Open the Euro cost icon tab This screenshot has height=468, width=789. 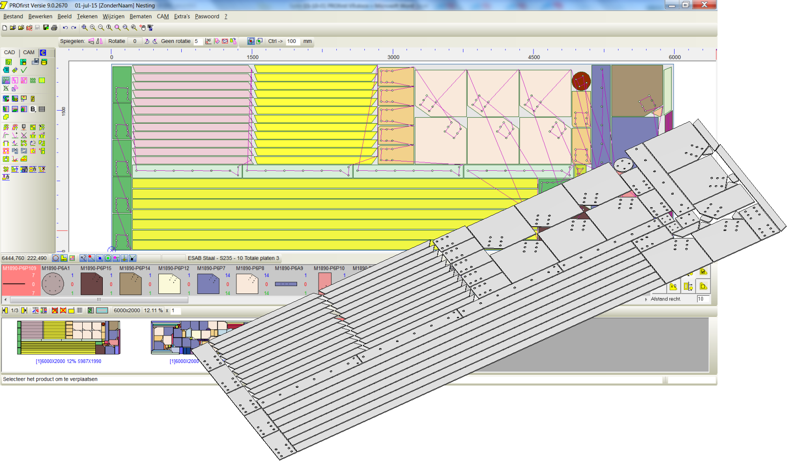[43, 53]
